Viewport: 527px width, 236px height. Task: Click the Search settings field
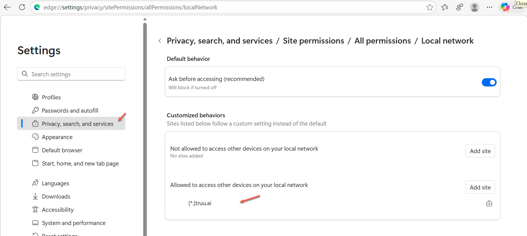click(71, 74)
